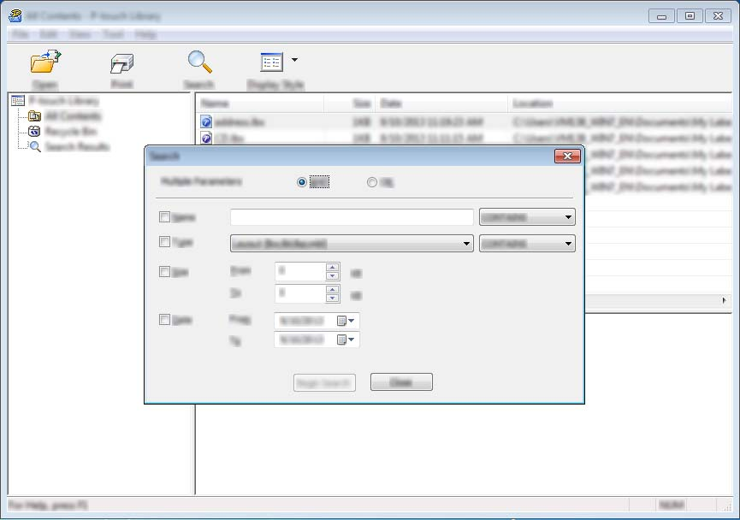This screenshot has width=740, height=520.
Task: Enable the Type search checkbox
Action: click(164, 242)
